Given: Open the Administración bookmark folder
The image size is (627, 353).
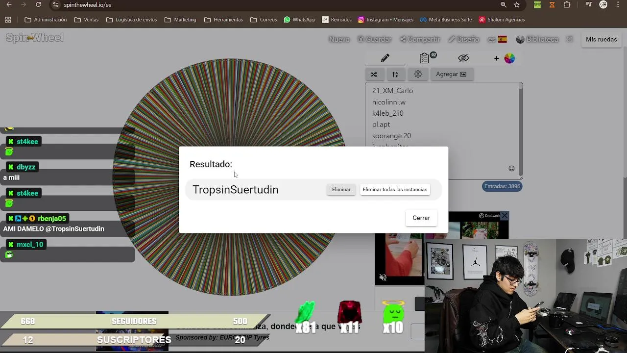Looking at the screenshot, I should (x=46, y=20).
